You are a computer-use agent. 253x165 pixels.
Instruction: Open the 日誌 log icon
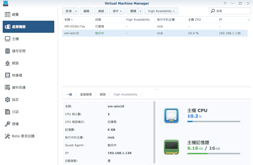pos(8,112)
